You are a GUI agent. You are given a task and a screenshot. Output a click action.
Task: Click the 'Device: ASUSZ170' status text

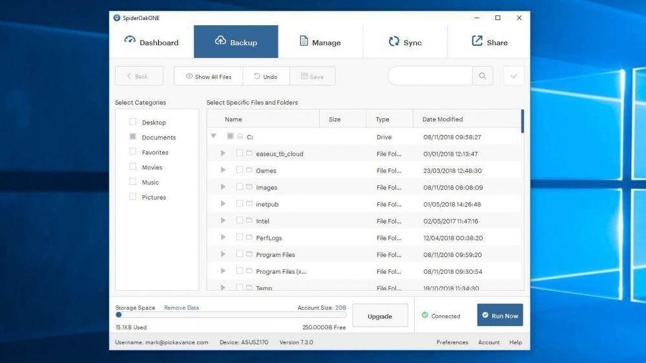click(x=244, y=342)
